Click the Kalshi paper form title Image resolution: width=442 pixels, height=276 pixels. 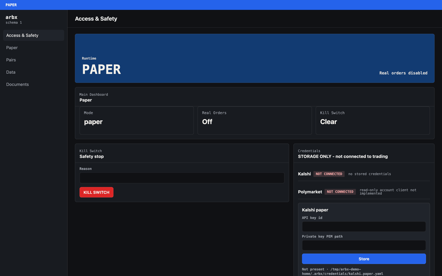tap(315, 210)
